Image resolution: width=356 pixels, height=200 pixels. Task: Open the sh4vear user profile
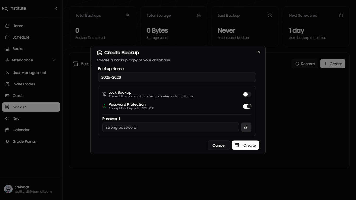coord(31,189)
